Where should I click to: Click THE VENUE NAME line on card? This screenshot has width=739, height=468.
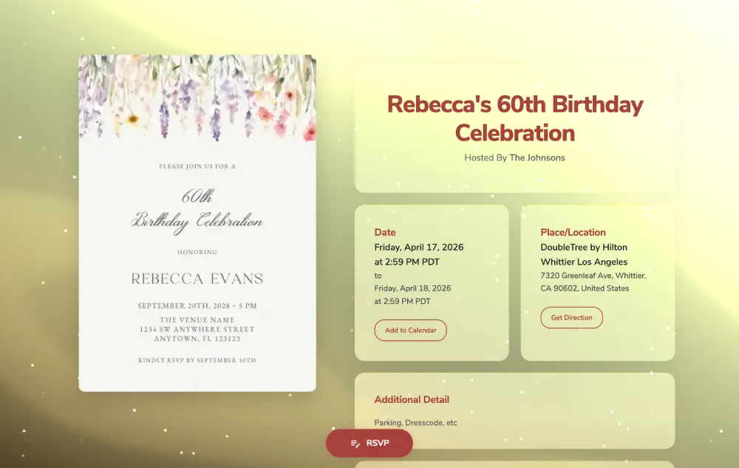point(197,320)
